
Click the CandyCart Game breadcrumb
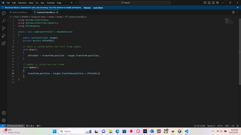click(x=38, y=17)
